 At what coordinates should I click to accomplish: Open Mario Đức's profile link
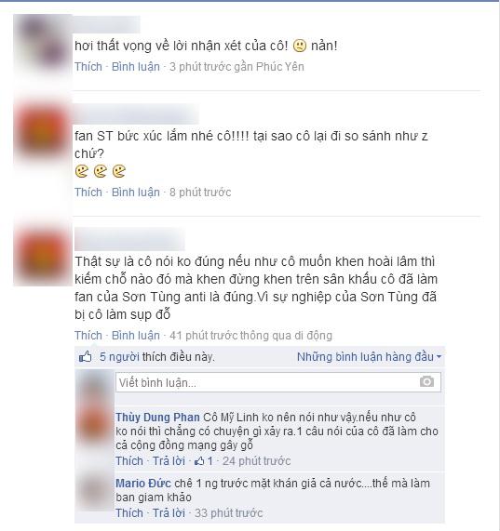[x=143, y=484]
